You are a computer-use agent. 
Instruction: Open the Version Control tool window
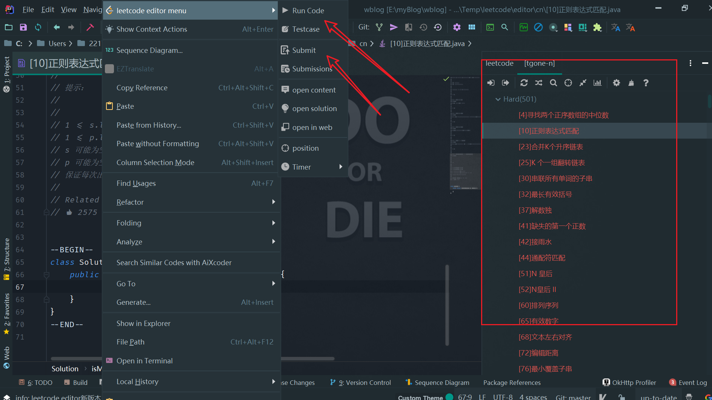click(360, 383)
